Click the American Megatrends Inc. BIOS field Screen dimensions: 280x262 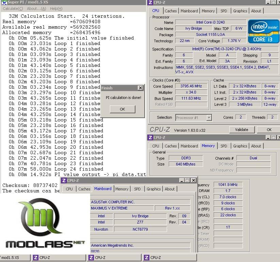coord(140,245)
